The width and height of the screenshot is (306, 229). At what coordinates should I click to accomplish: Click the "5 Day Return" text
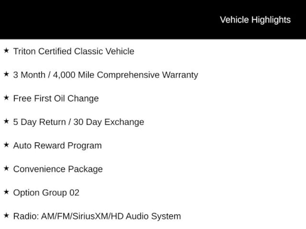tap(38, 122)
